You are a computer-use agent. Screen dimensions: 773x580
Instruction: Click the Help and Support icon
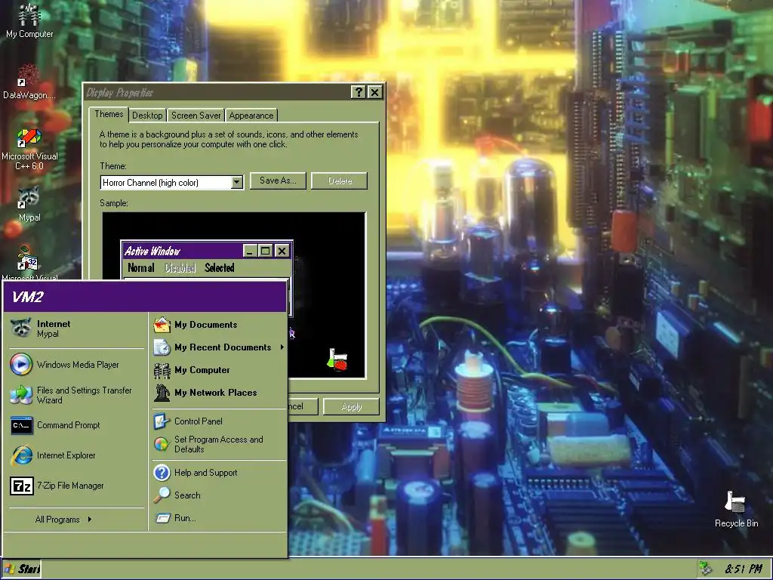[162, 473]
